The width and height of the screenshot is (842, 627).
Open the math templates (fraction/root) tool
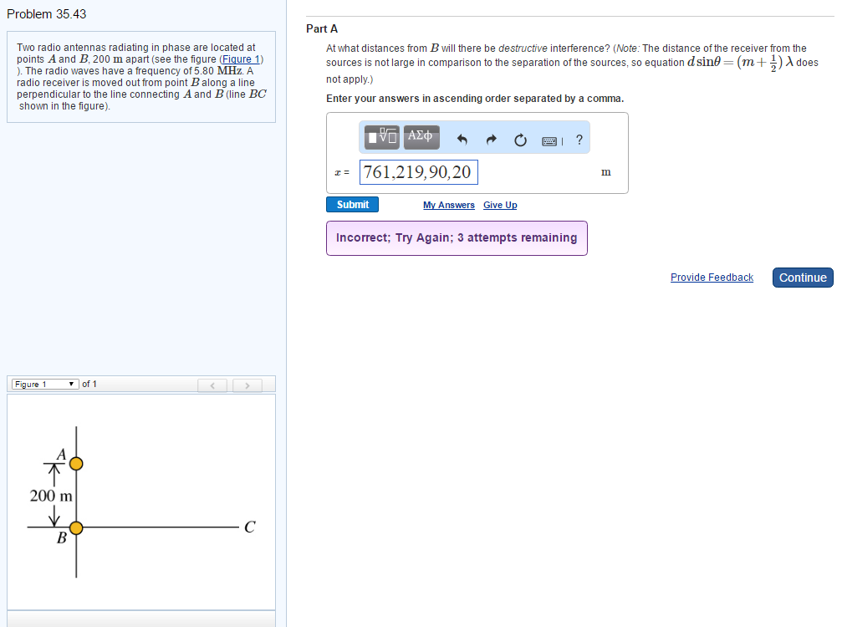coord(382,137)
